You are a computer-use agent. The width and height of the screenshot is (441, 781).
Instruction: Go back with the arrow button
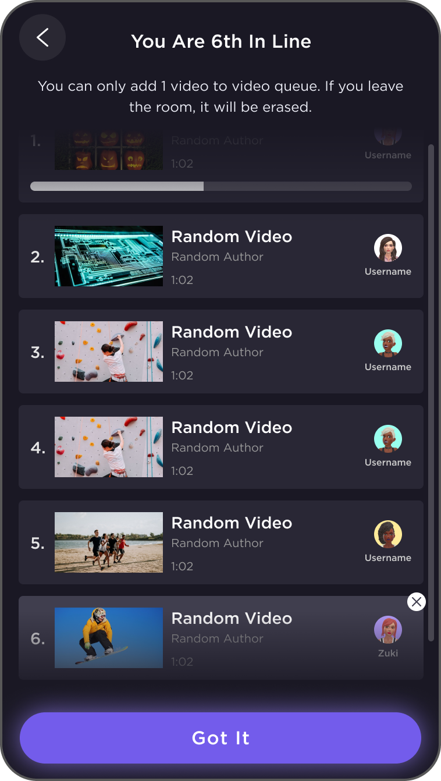click(x=42, y=38)
